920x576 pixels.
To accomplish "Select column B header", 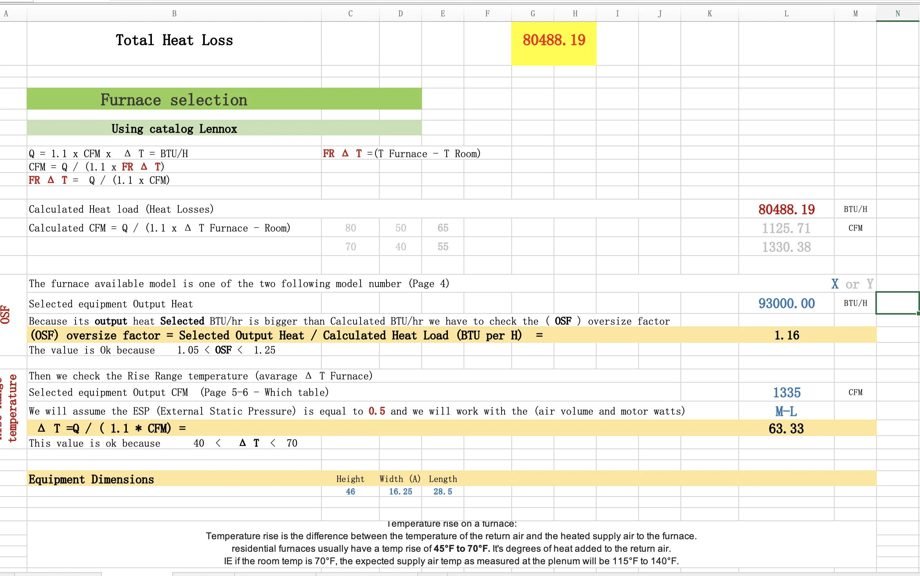I will pos(174,14).
